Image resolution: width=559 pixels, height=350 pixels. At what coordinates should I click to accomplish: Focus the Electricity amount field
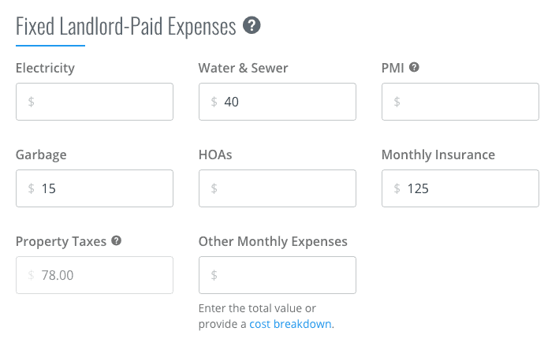pyautogui.click(x=95, y=102)
